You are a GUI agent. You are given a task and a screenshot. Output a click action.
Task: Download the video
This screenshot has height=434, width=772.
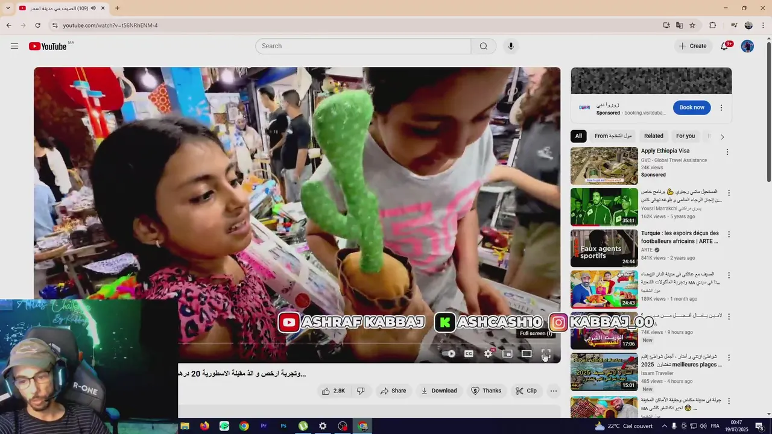coord(438,391)
